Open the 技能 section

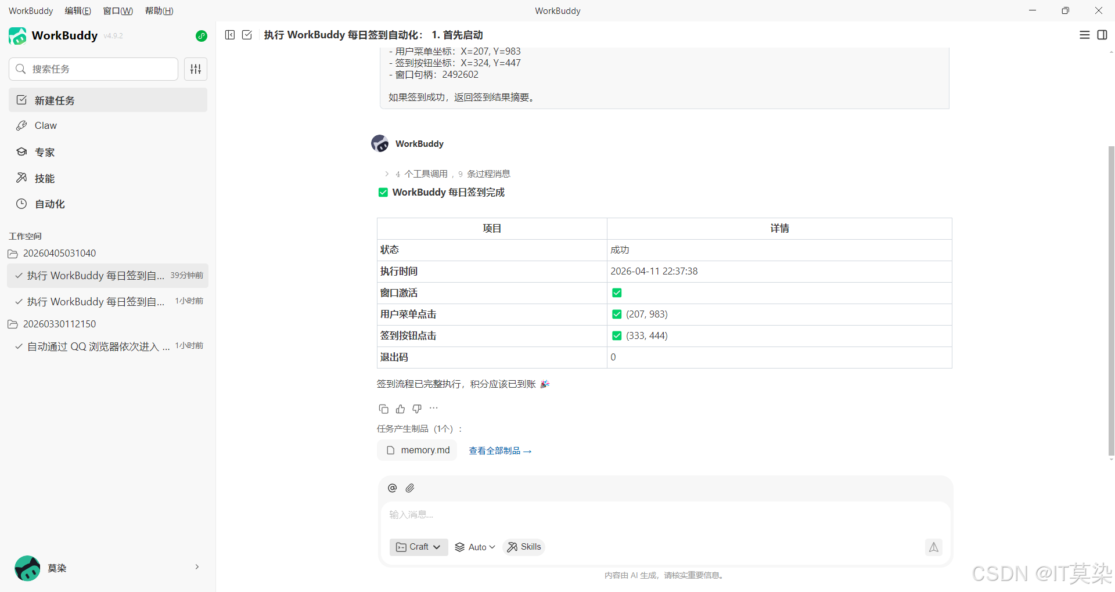pyautogui.click(x=108, y=178)
